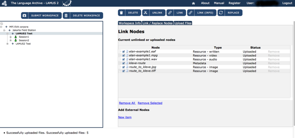Click the LAMUS dotted arc logo
Viewport: 295px width, 138px height.
67,3
